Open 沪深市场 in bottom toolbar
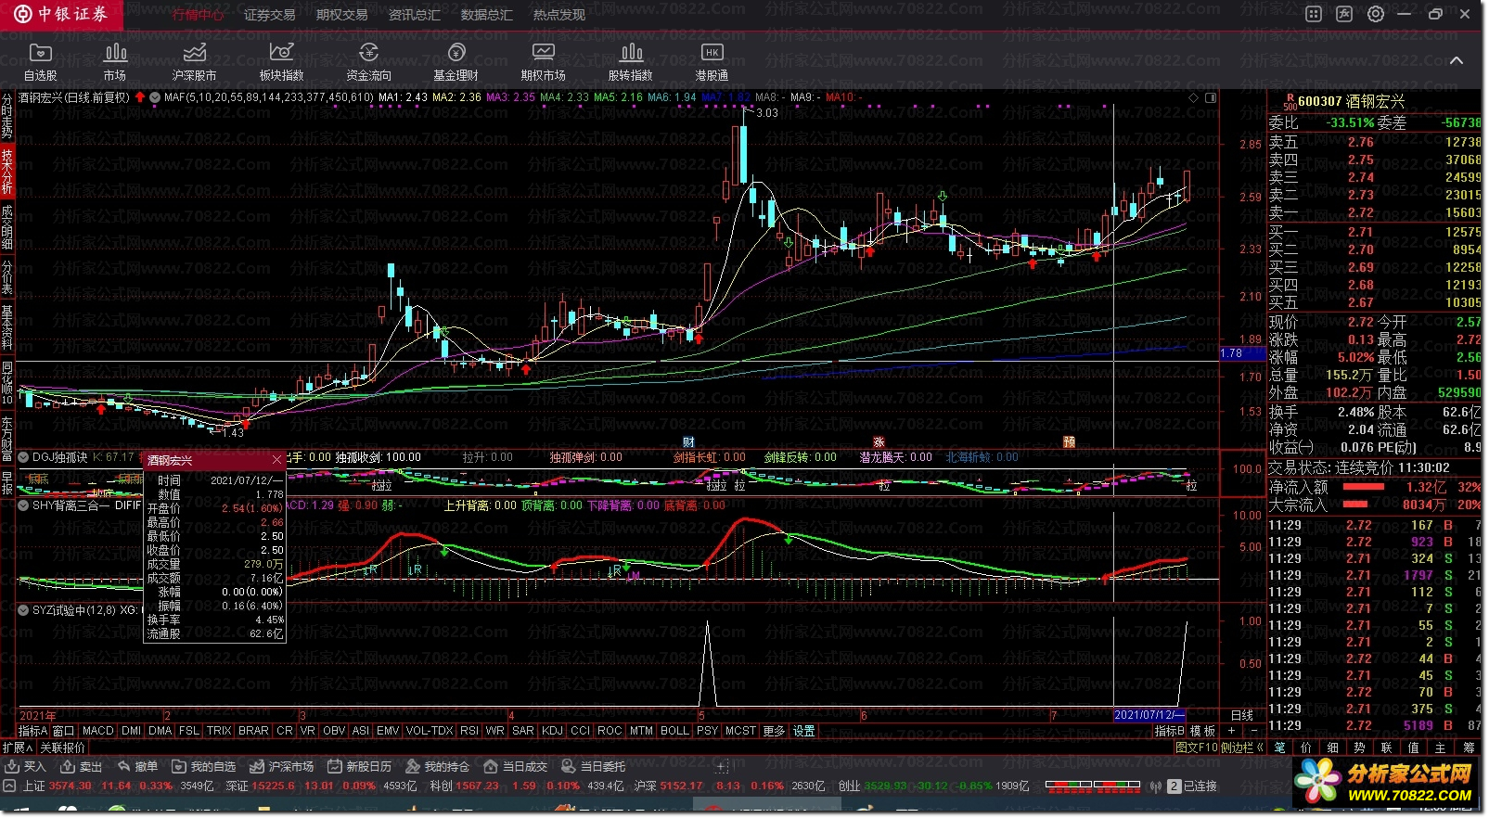This screenshot has width=1489, height=818. (x=282, y=767)
